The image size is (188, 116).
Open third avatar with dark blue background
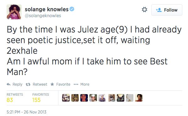click(x=84, y=98)
